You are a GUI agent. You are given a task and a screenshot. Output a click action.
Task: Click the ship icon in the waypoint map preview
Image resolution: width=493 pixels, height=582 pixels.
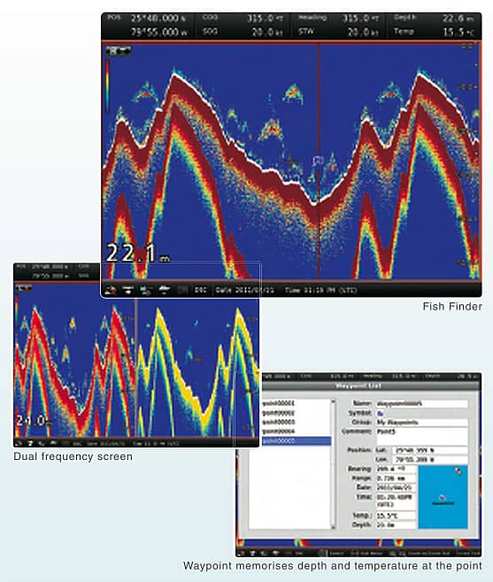click(x=458, y=471)
